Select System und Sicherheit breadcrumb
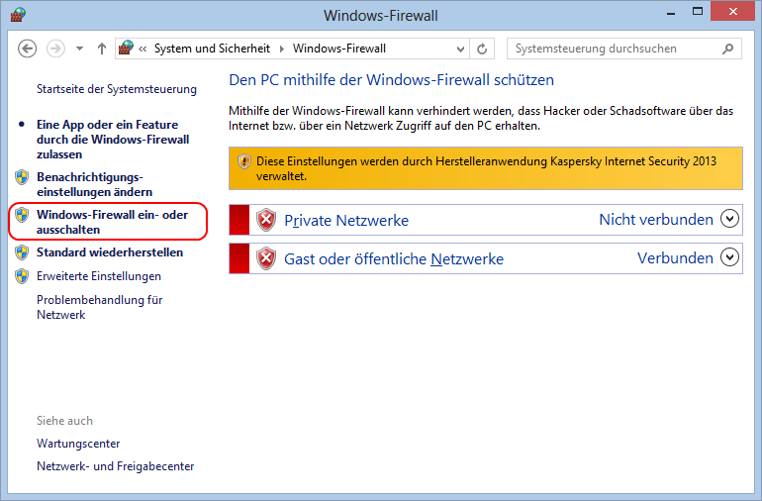This screenshot has width=762, height=501. pos(212,49)
